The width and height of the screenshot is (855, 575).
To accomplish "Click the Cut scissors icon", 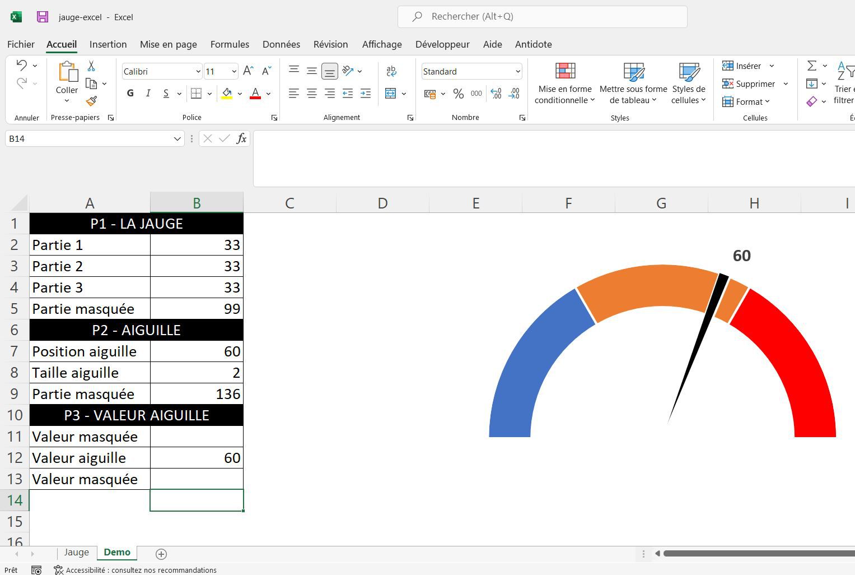I will pos(91,66).
